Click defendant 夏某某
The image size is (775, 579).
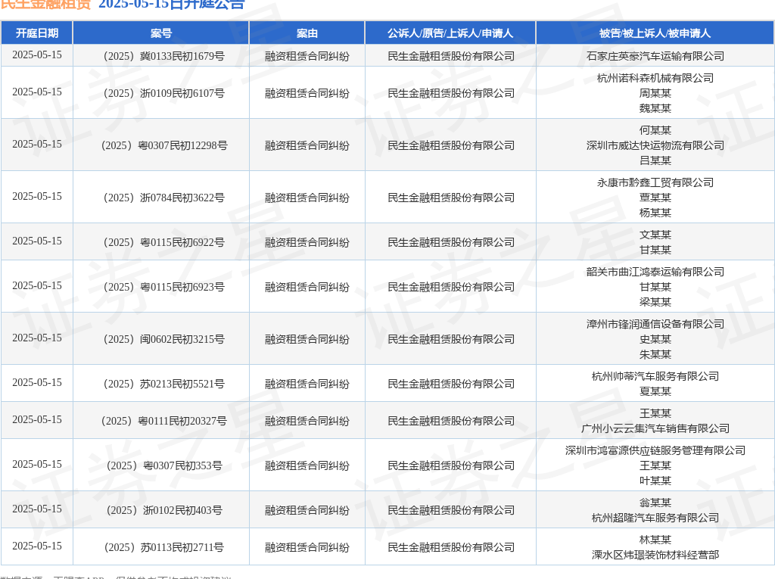(655, 391)
